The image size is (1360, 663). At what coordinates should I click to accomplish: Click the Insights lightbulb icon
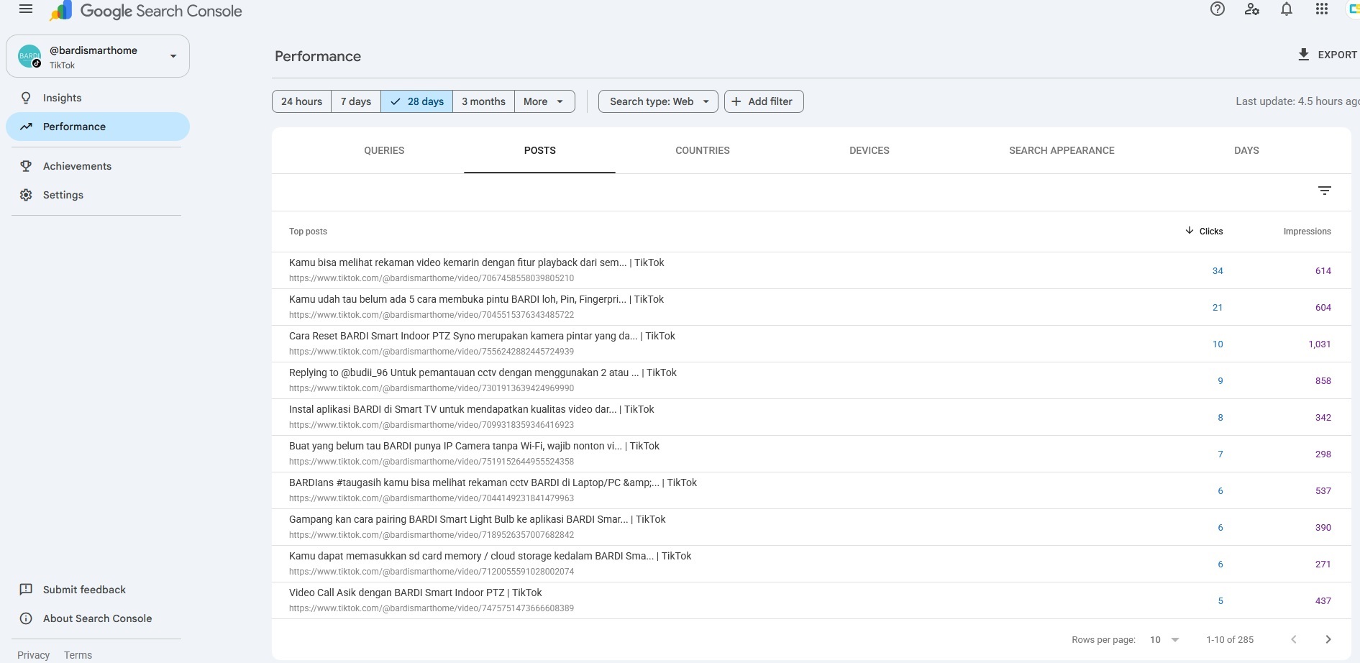26,98
